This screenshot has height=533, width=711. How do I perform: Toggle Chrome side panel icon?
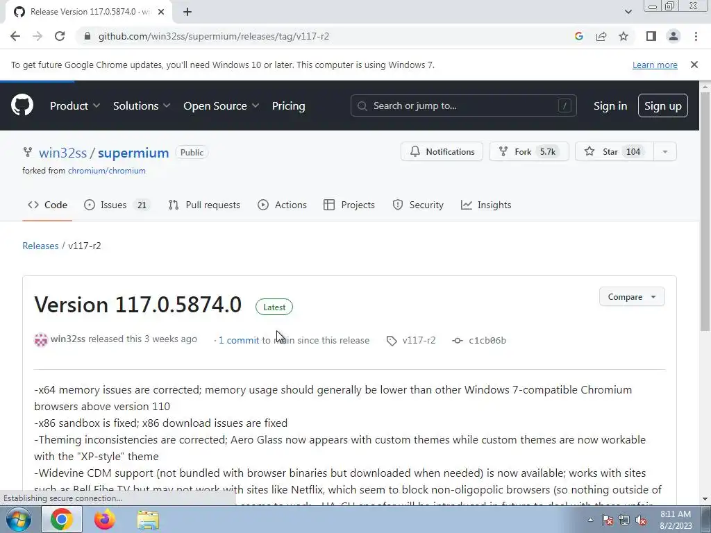point(651,36)
